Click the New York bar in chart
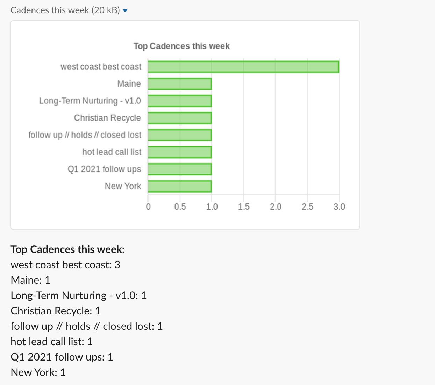Screen dimensions: 435x385 (x=180, y=186)
